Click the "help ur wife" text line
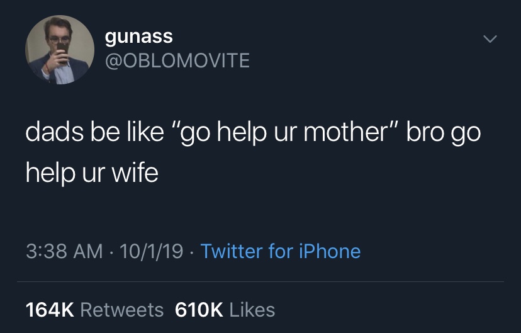The image size is (521, 333). [92, 172]
